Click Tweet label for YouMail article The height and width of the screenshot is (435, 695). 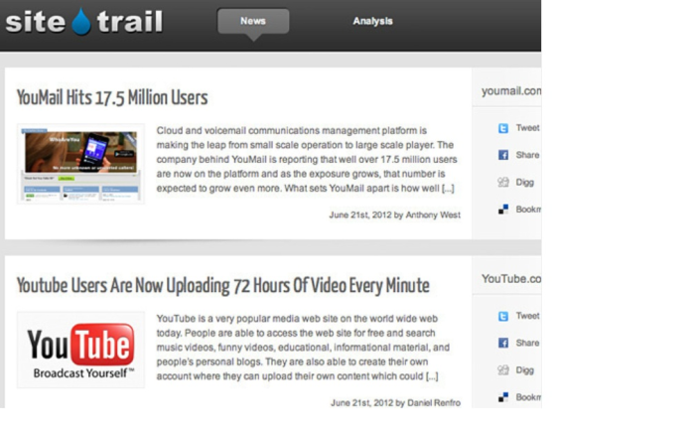(x=527, y=128)
